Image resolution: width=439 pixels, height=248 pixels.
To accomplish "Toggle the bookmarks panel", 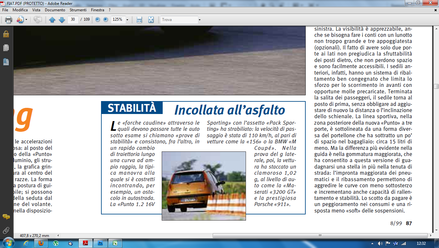I will tap(6, 62).
